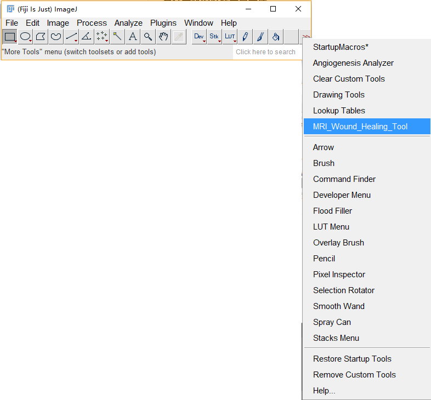Open the Window menu
The height and width of the screenshot is (400, 431).
199,23
